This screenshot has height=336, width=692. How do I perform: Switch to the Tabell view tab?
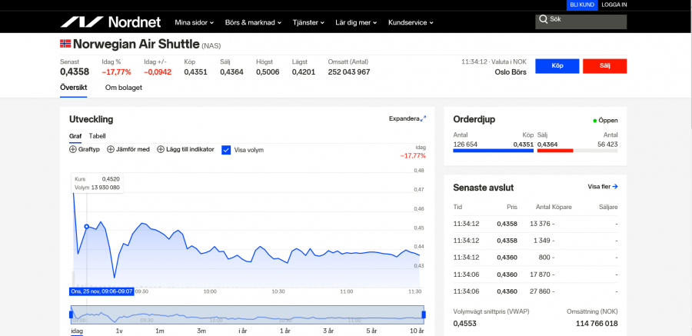97,136
